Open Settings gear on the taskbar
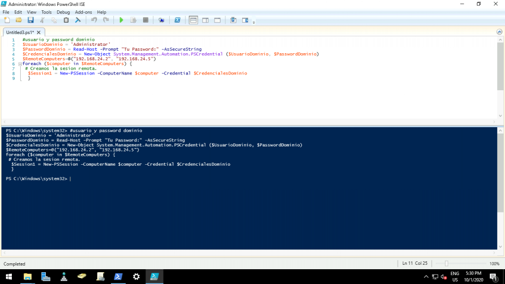 coord(136,277)
